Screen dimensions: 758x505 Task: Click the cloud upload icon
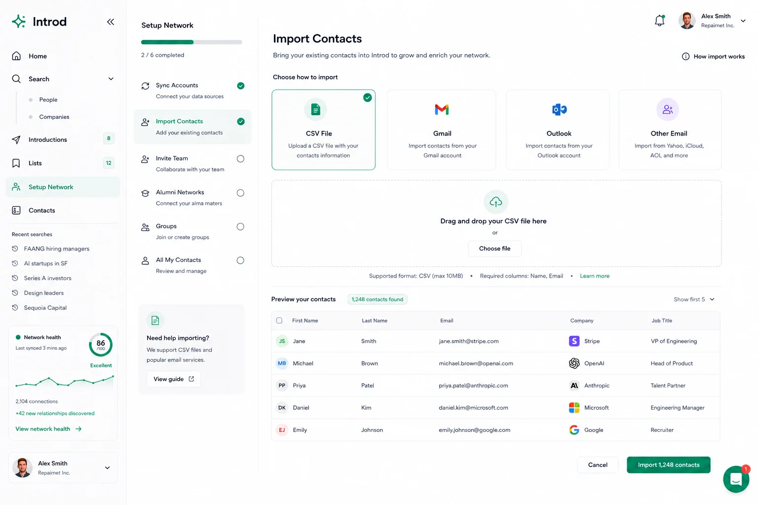click(496, 202)
